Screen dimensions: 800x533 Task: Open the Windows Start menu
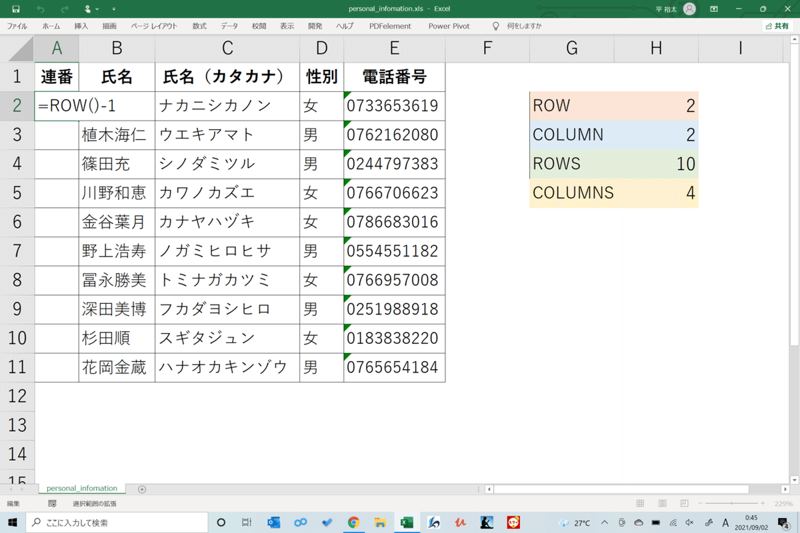12,522
